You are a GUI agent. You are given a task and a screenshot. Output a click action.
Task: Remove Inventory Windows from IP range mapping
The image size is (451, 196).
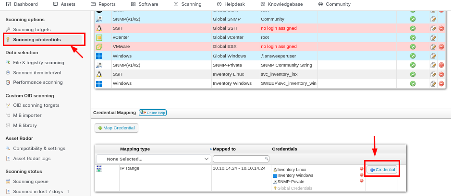point(362,175)
